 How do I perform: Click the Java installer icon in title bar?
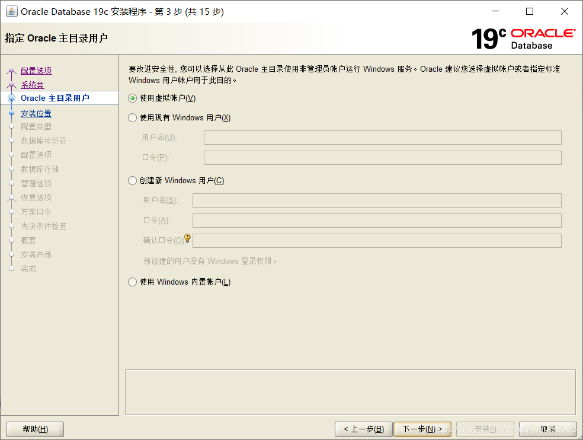coord(11,11)
